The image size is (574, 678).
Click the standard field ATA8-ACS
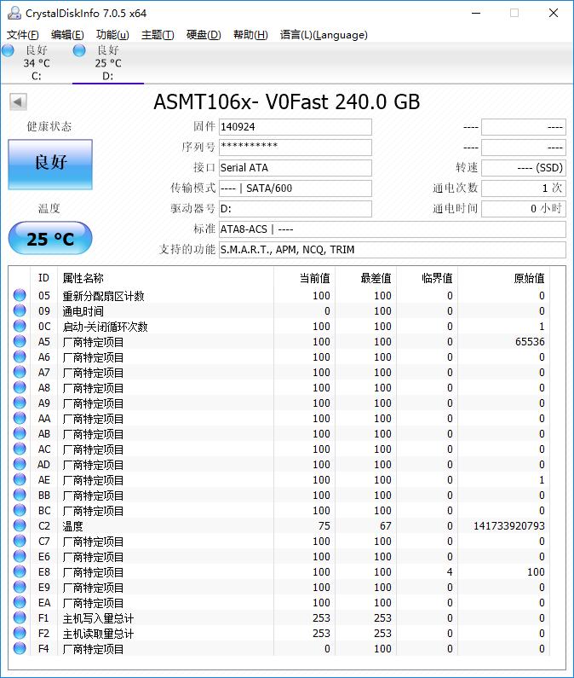(392, 229)
